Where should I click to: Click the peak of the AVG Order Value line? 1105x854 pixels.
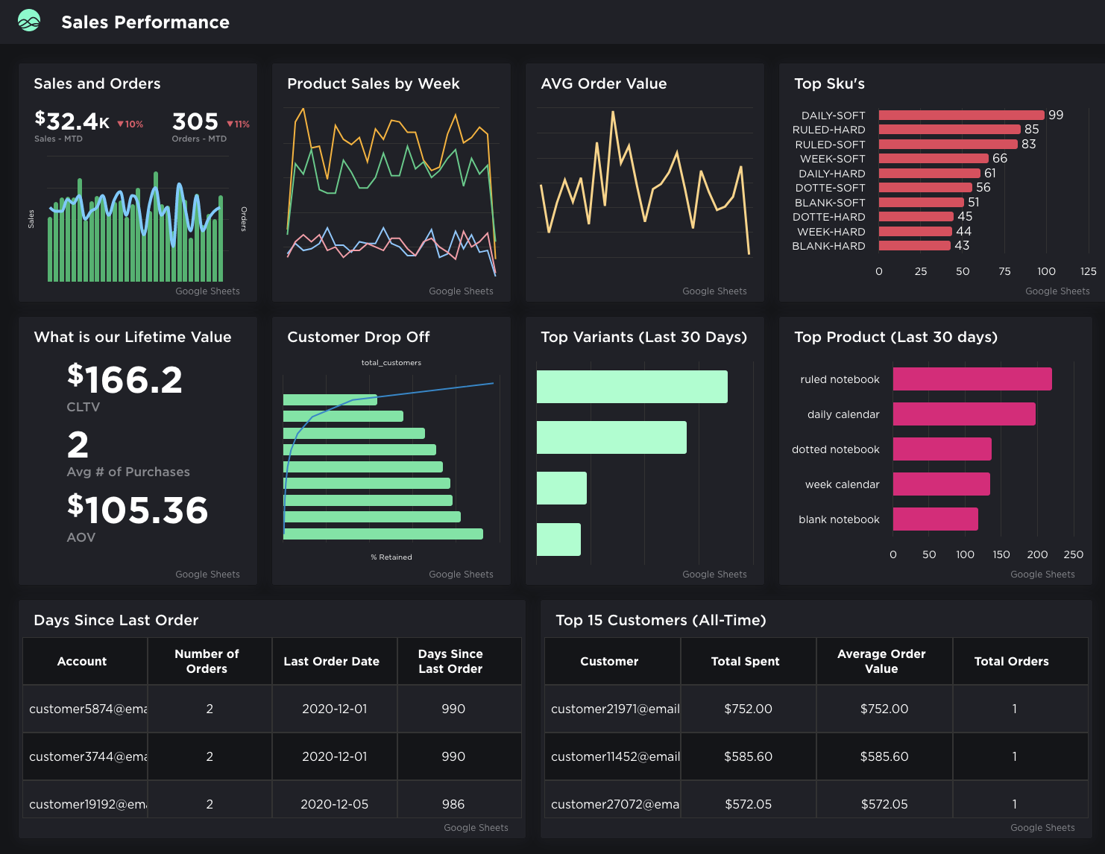tap(613, 112)
